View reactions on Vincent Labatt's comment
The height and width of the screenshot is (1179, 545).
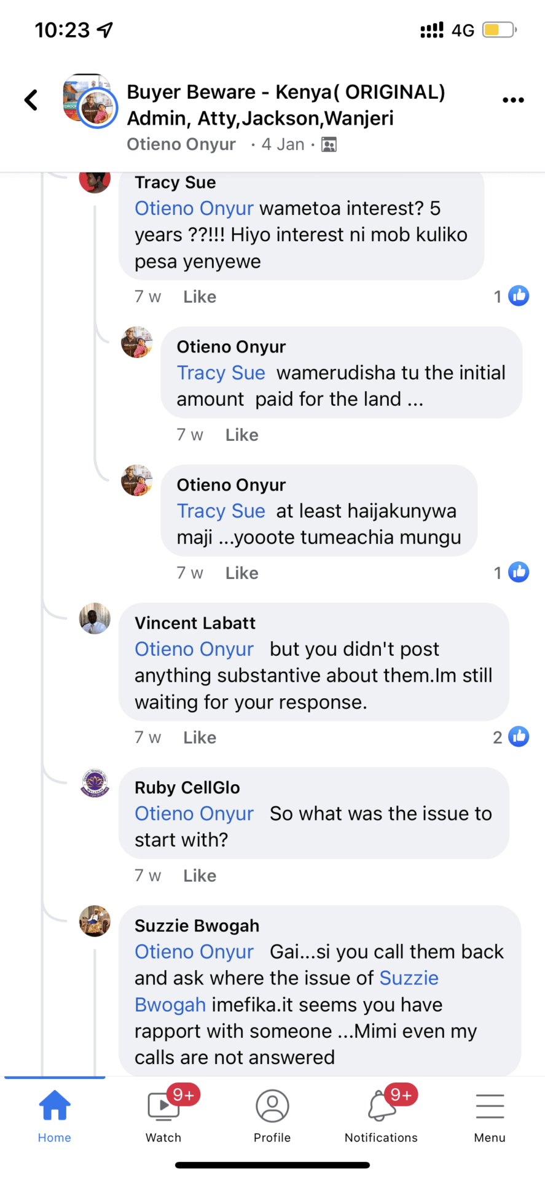tap(519, 736)
